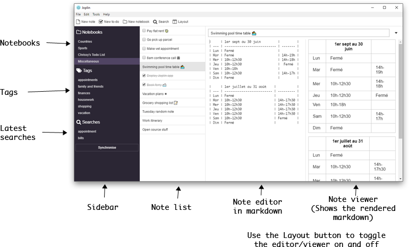The width and height of the screenshot is (409, 247).
Task: Click the New to-do toolbar icon
Action: pos(101,22)
